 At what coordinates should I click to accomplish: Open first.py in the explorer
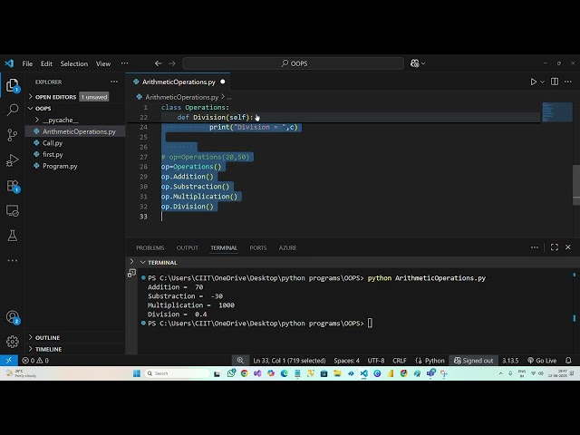[53, 154]
